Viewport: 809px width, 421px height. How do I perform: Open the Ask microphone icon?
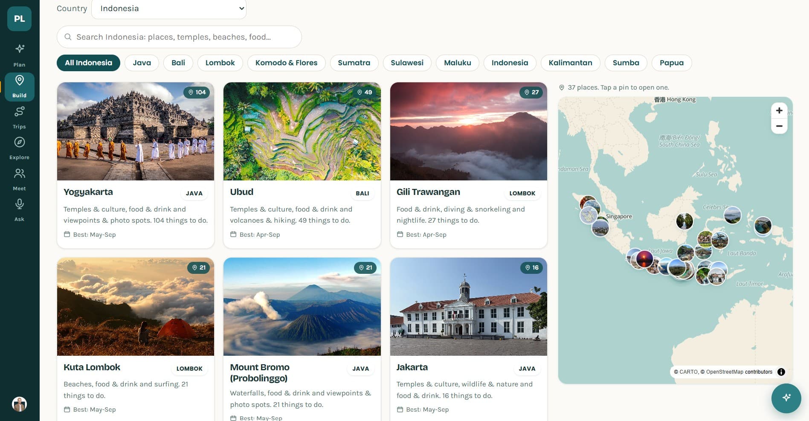19,204
